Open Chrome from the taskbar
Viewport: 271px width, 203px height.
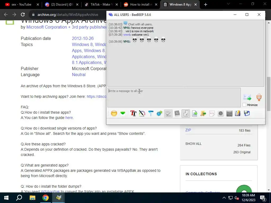click(x=46, y=198)
